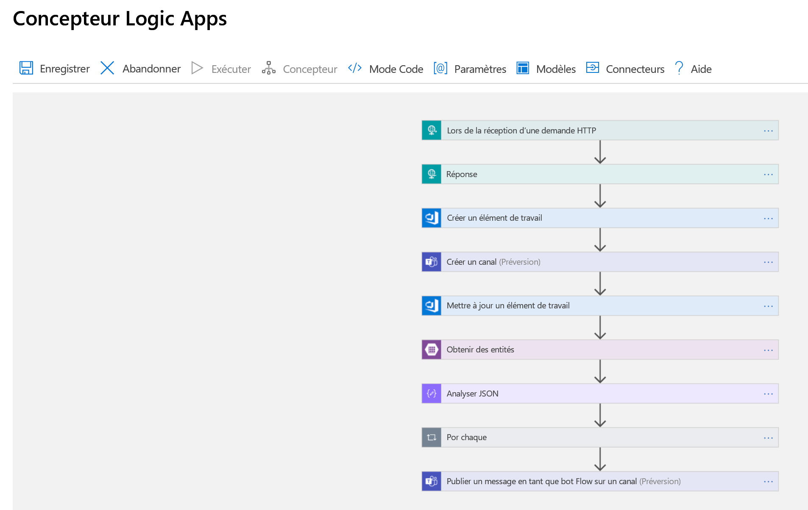Open ellipsis menu for Créer un élément de travail
The image size is (808, 510).
(768, 219)
